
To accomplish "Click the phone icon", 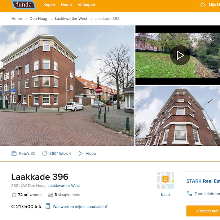I will click(190, 194).
